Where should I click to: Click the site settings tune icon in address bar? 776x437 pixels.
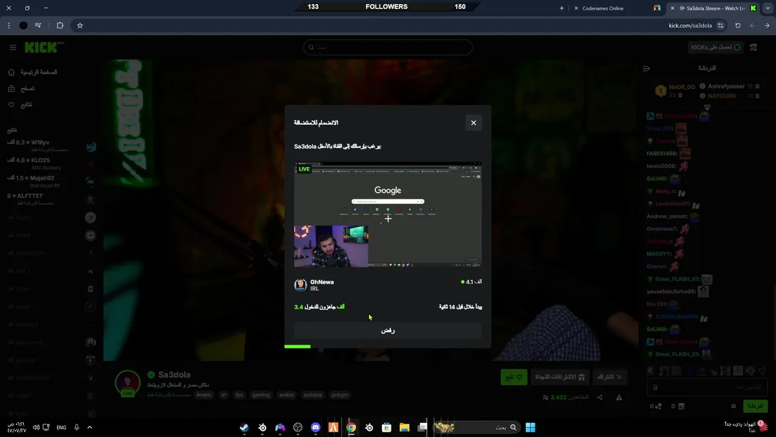click(x=720, y=25)
